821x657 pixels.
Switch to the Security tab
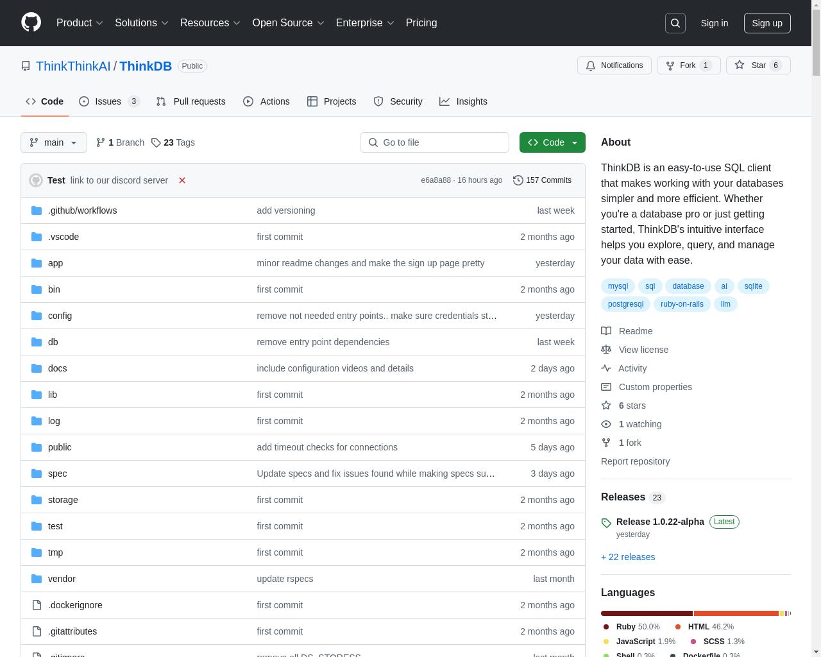[x=398, y=101]
